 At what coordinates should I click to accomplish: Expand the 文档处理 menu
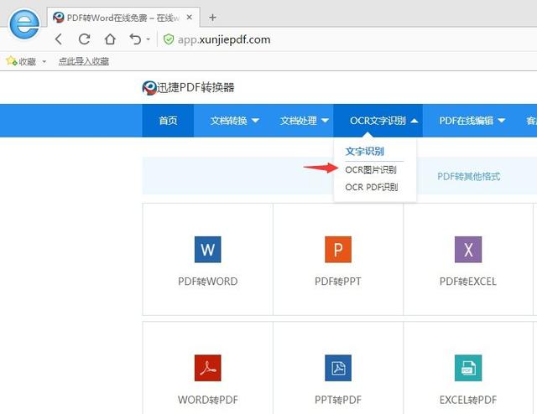tap(304, 121)
